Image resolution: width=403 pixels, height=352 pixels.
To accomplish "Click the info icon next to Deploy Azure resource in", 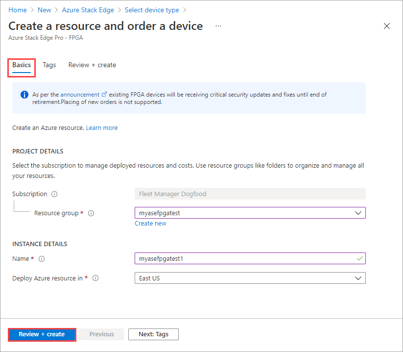I will [95, 278].
